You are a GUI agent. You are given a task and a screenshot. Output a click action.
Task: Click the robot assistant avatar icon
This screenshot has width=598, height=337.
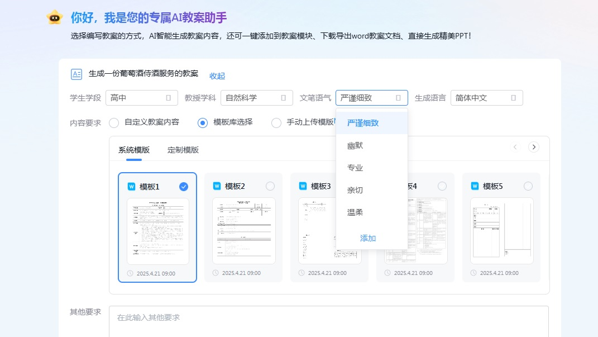54,18
